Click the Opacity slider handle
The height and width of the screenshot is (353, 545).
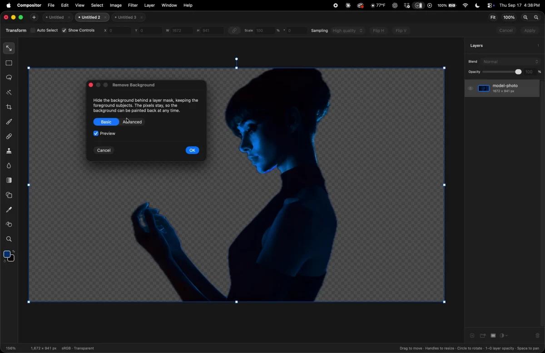coord(518,72)
